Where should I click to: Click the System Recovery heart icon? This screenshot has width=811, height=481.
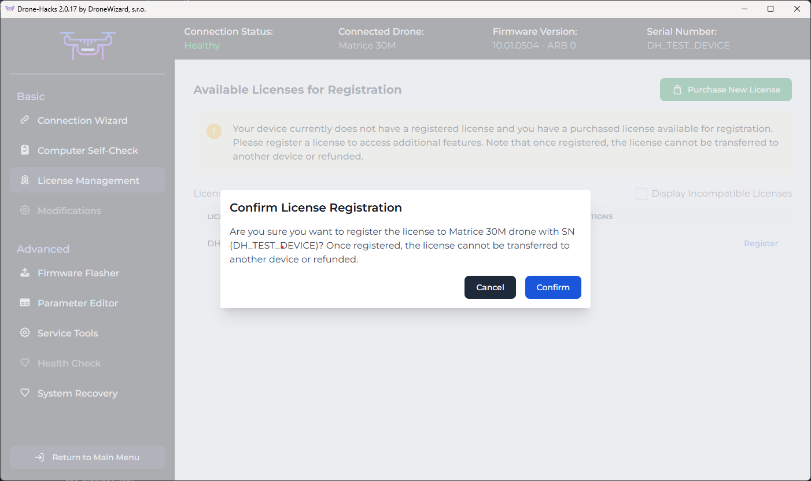click(24, 393)
